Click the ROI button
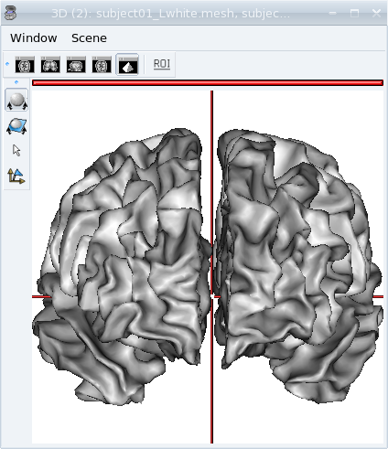 (x=162, y=64)
